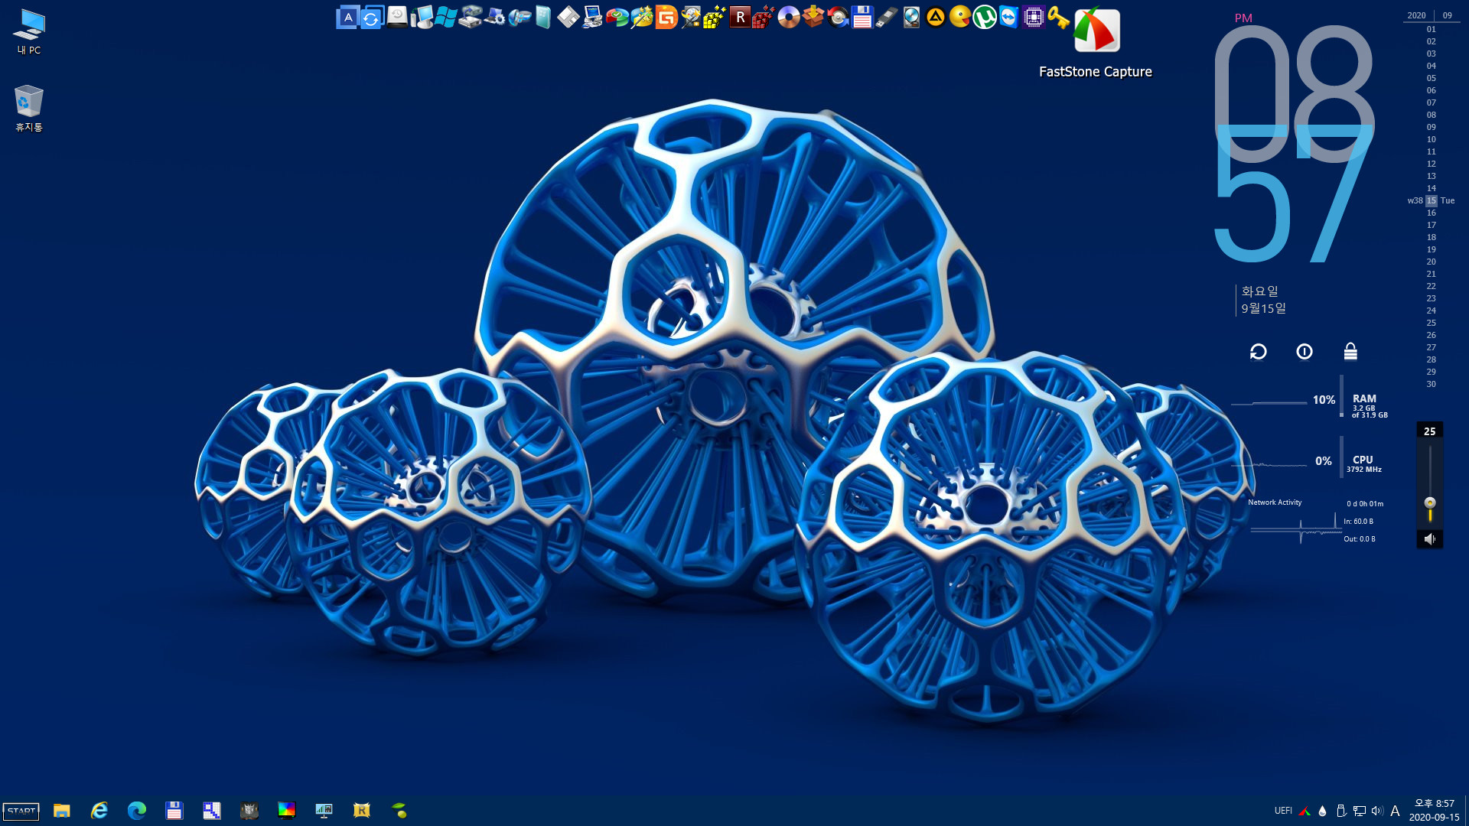
Task: Open File Explorer from the taskbar
Action: (x=62, y=811)
